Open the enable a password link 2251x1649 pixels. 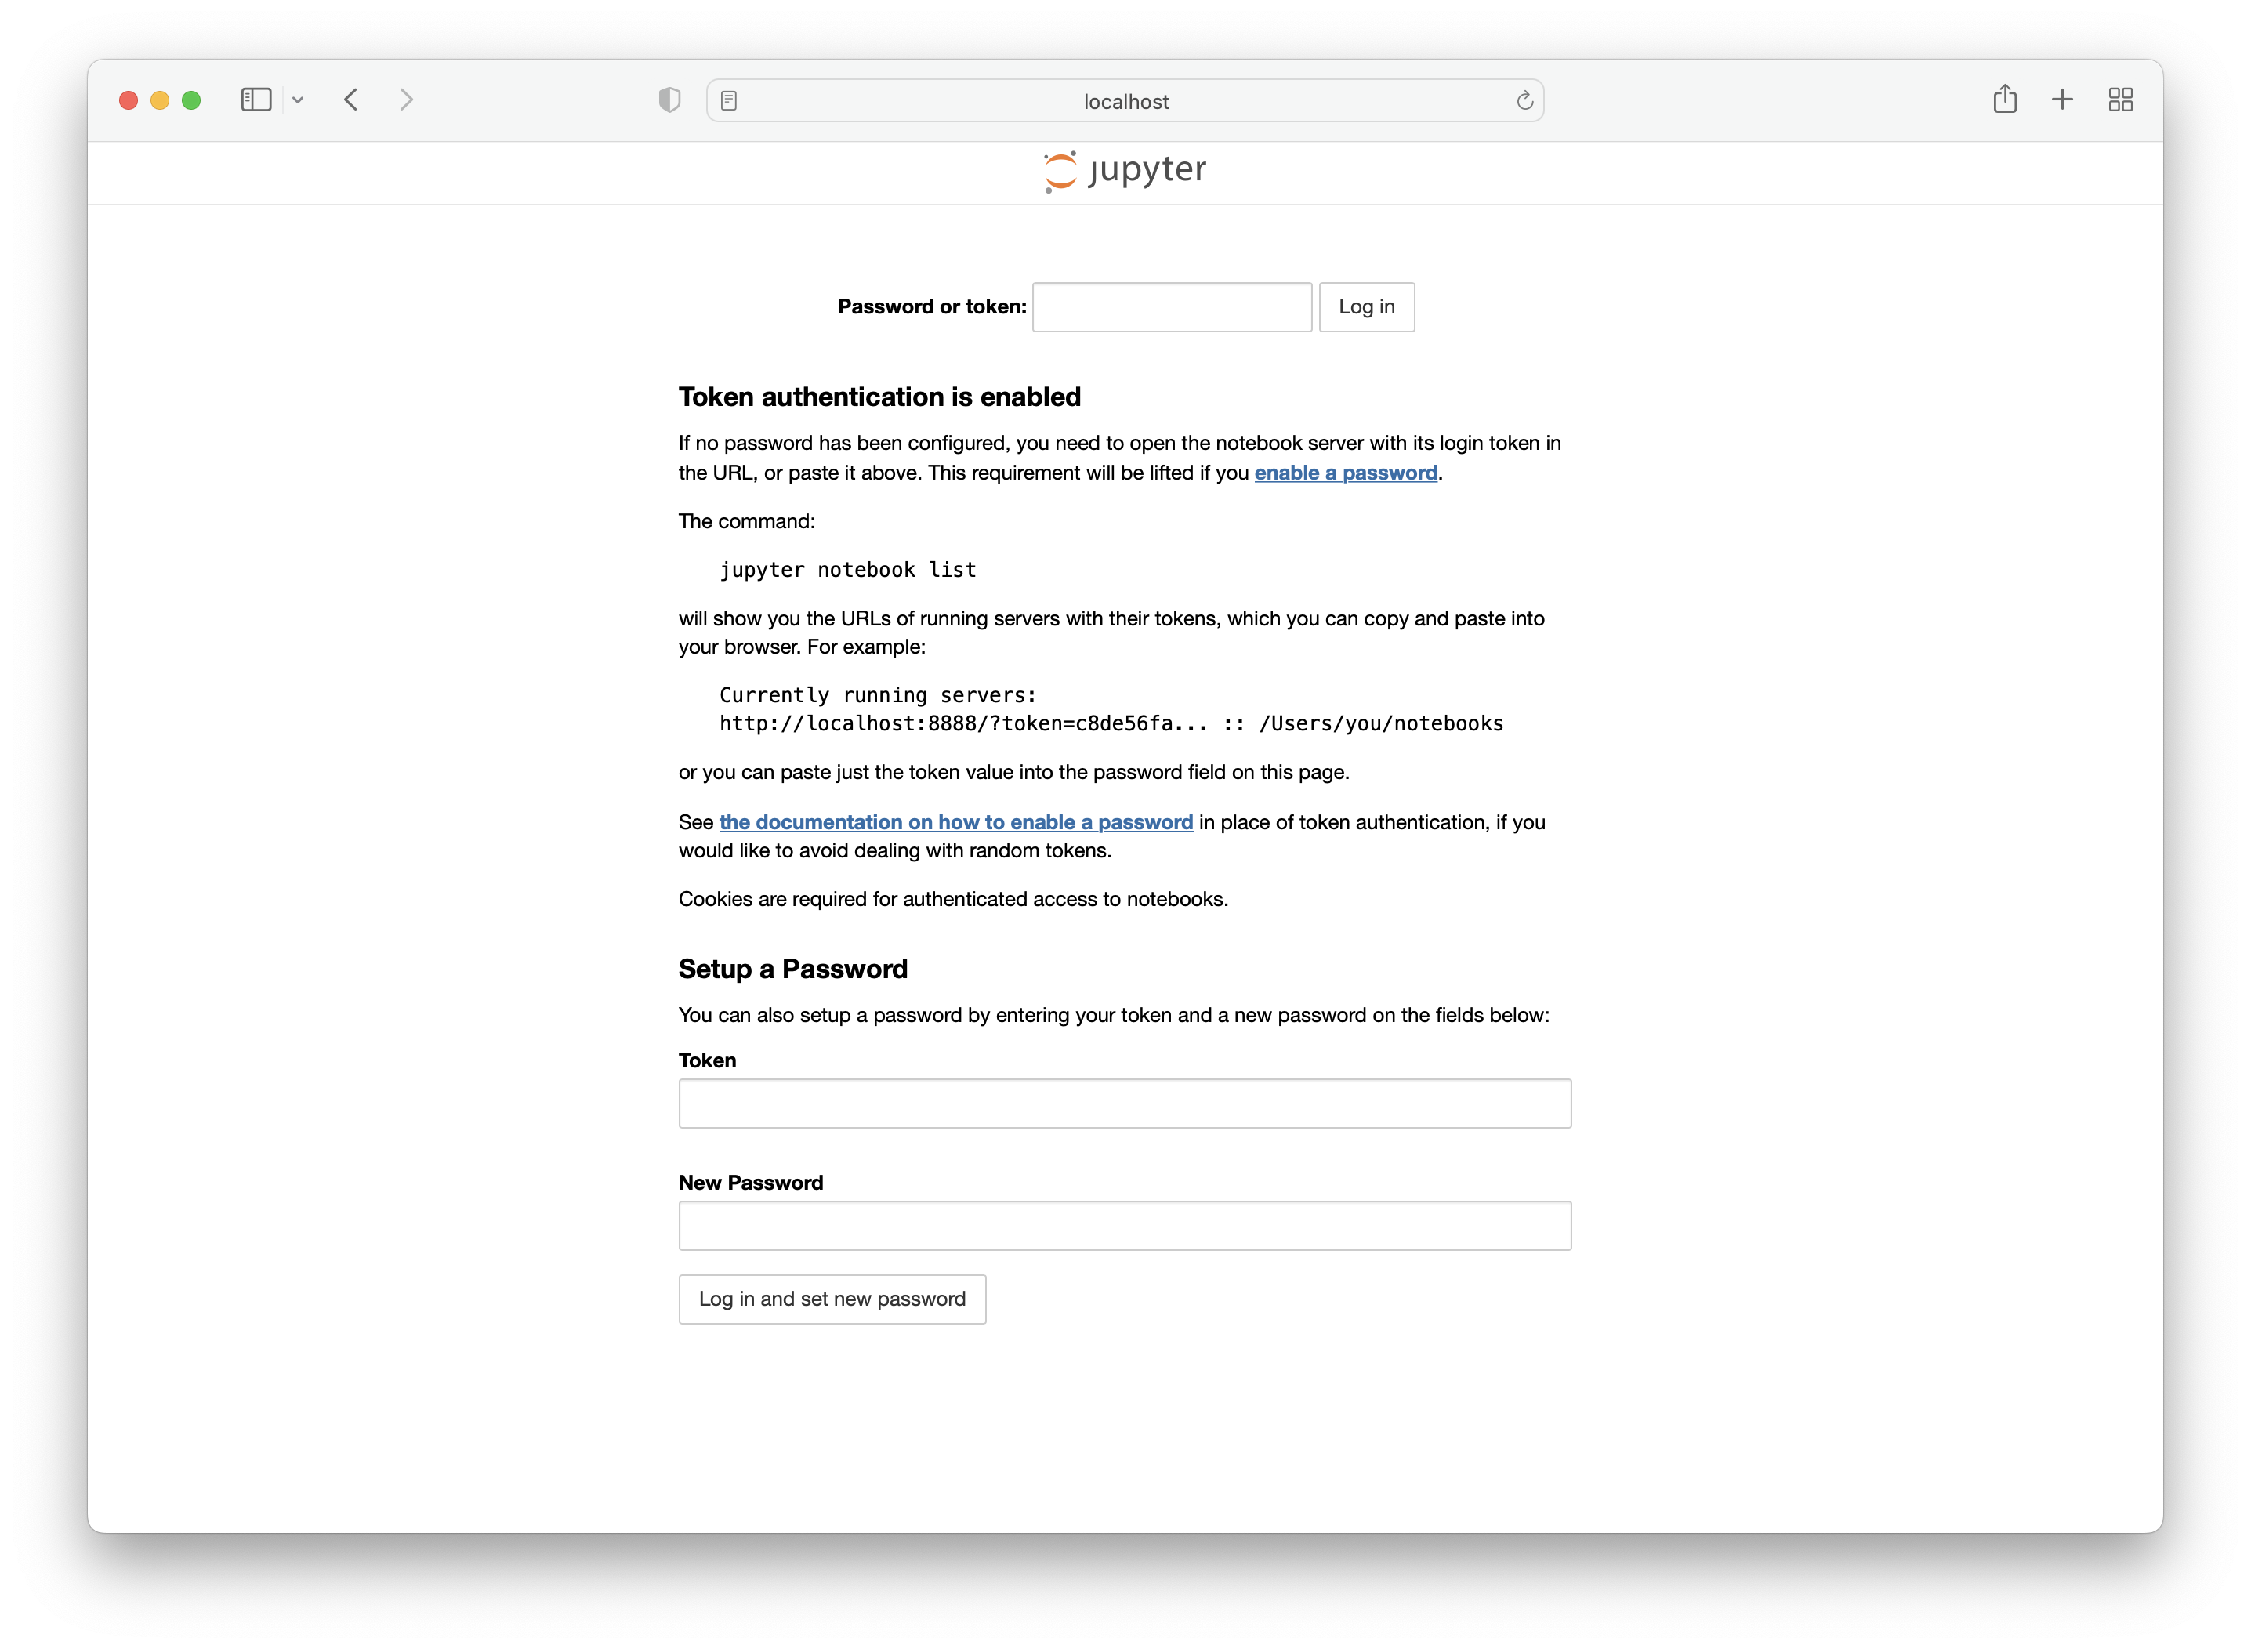pyautogui.click(x=1345, y=473)
